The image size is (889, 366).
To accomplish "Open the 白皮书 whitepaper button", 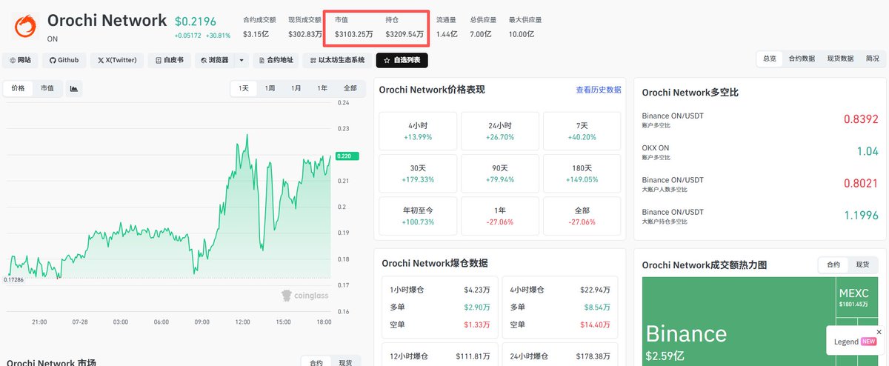I will coord(170,60).
